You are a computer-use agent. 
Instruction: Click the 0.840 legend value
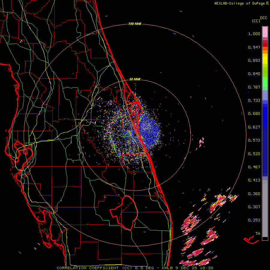coord(254,74)
